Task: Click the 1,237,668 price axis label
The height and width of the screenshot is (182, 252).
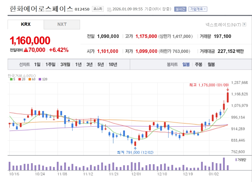Action: tap(240, 83)
